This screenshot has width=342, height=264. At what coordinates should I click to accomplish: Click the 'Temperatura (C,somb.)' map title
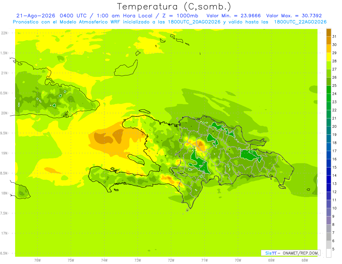coord(174,7)
